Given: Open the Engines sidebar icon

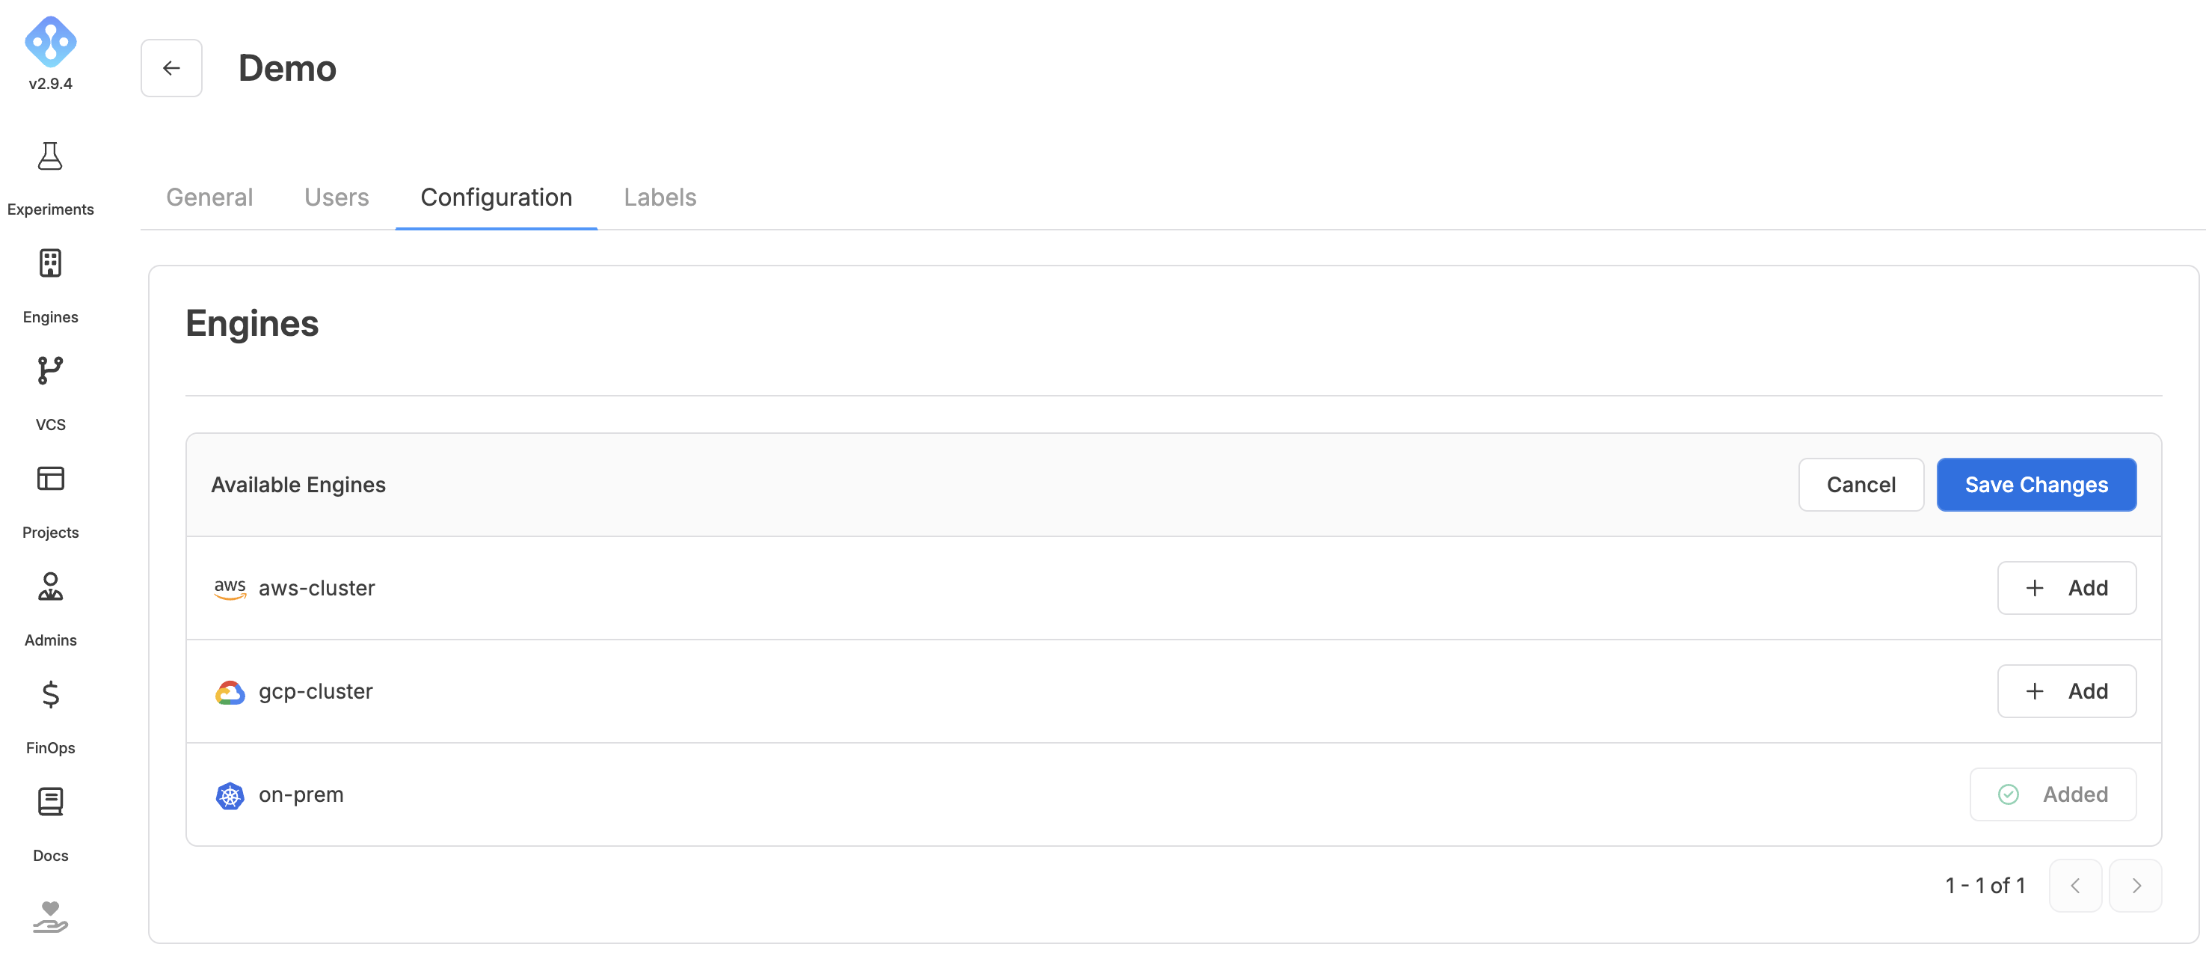Looking at the screenshot, I should (51, 264).
